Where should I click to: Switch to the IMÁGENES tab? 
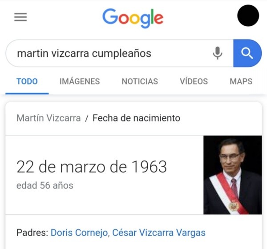(x=80, y=81)
